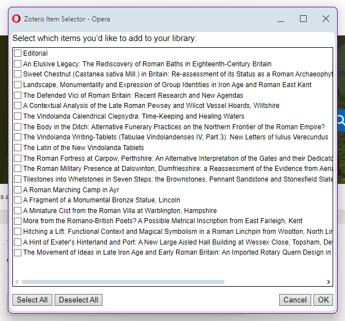This screenshot has width=345, height=321.
Task: Click 'The Latin of the New Vindolanda Tablets' text
Action: point(83,148)
